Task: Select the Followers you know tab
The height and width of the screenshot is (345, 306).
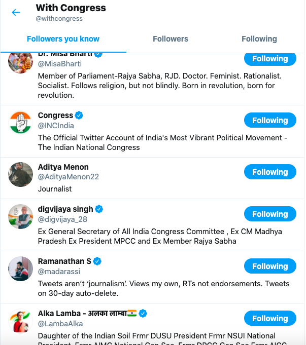Action: pos(63,39)
